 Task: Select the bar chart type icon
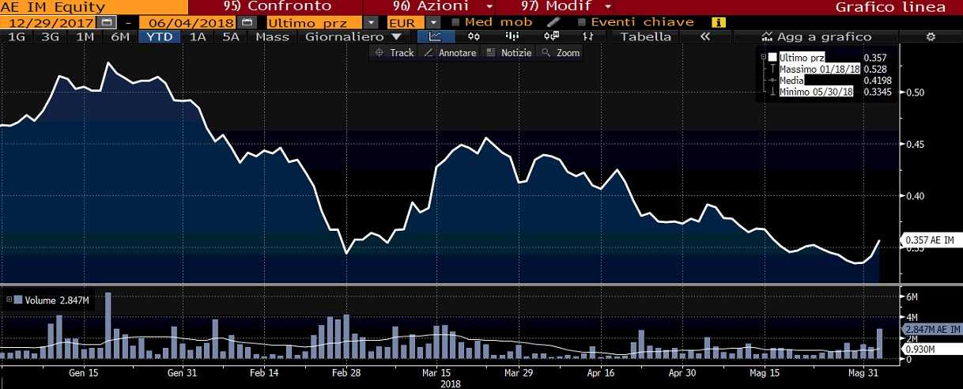(512, 36)
